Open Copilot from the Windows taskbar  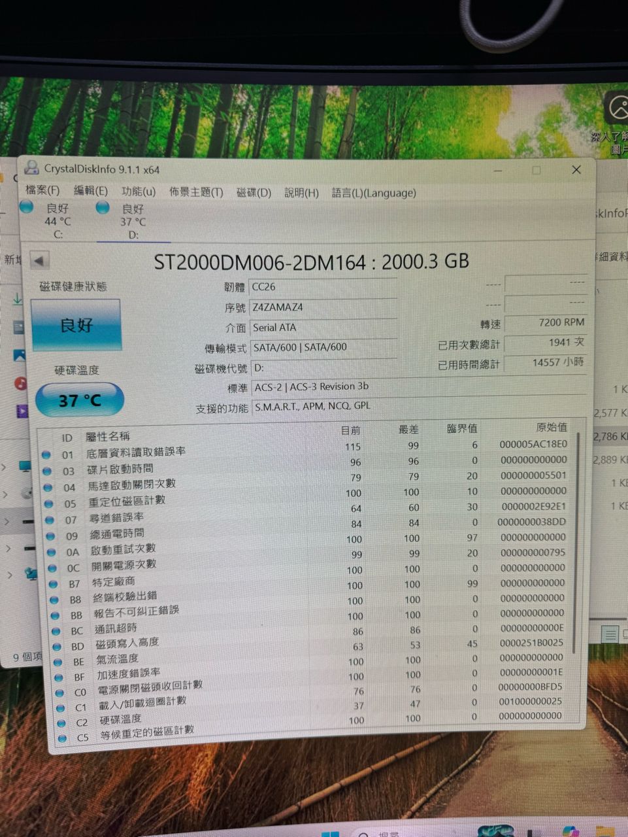[x=570, y=831]
